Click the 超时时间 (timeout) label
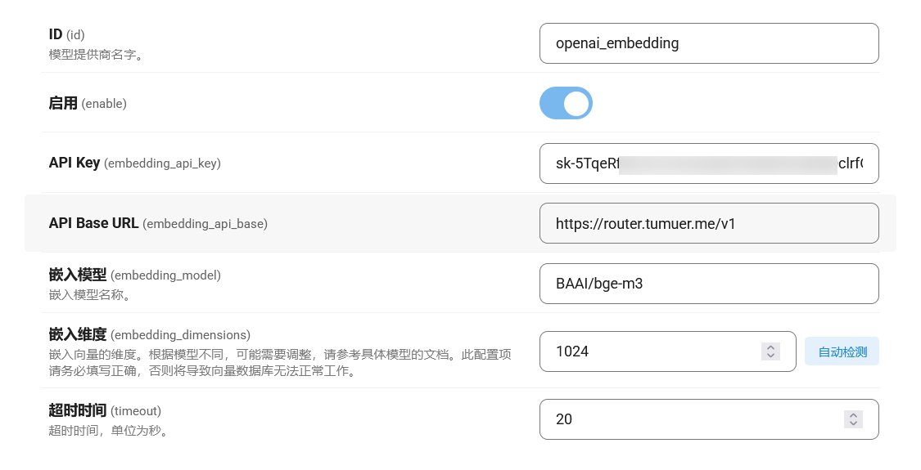 (105, 410)
